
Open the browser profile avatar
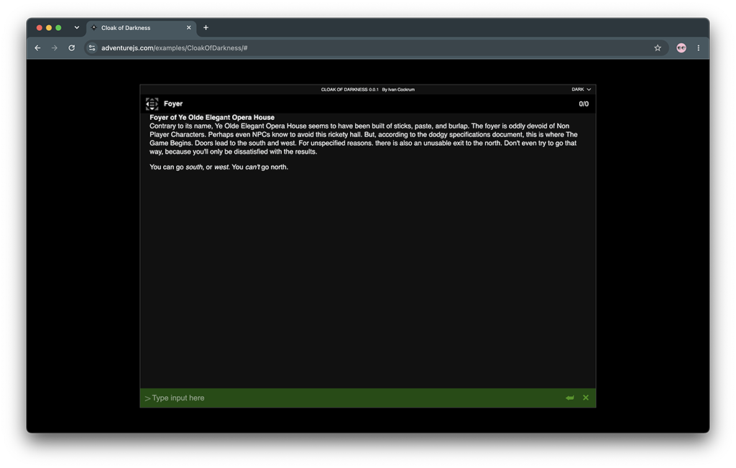coord(681,48)
